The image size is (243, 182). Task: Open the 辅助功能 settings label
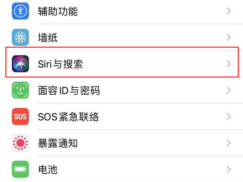point(58,11)
